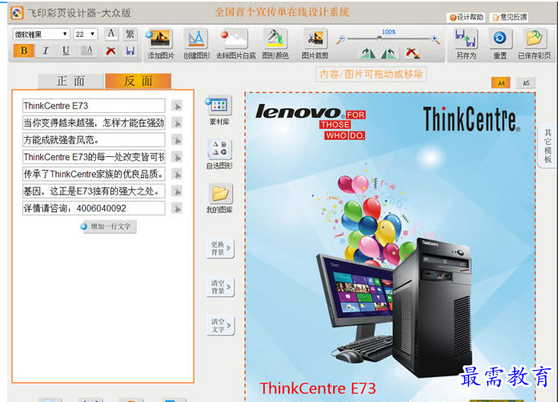This screenshot has width=558, height=402.
Task: Expand the 清空文字 clear text option
Action: tap(220, 325)
